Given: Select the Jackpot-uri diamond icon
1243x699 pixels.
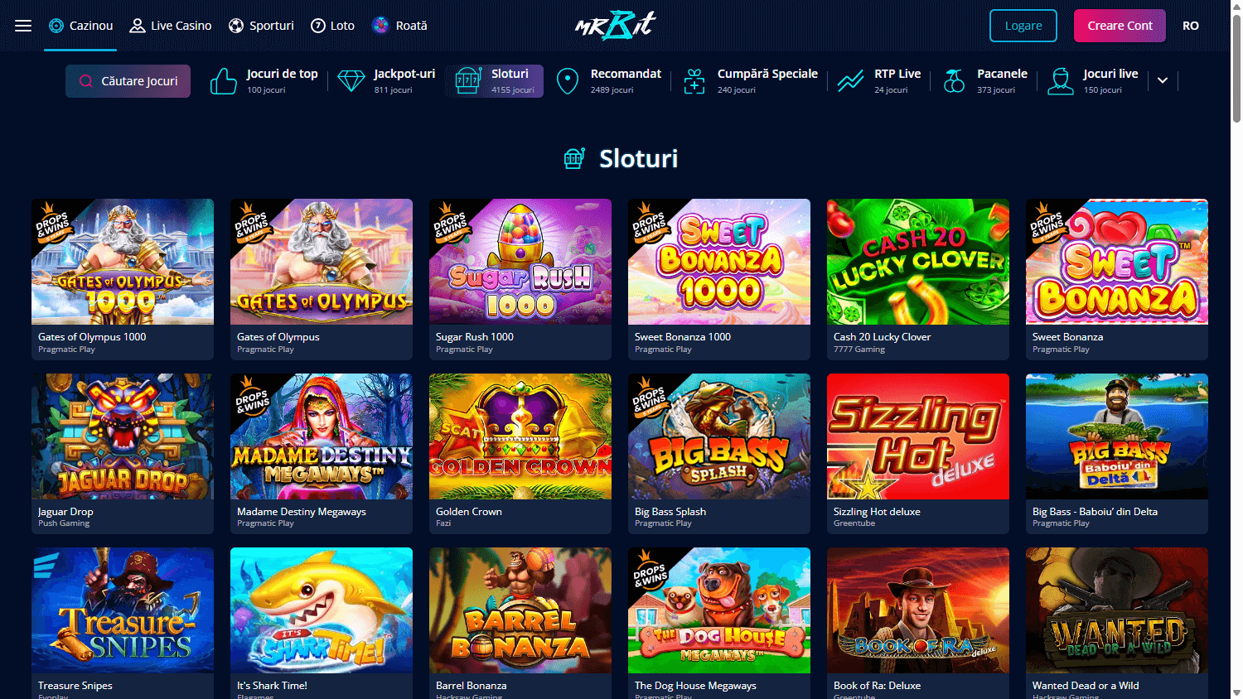Looking at the screenshot, I should pyautogui.click(x=351, y=81).
